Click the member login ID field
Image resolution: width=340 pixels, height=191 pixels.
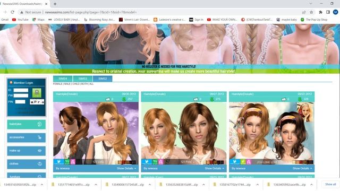[x=21, y=90]
